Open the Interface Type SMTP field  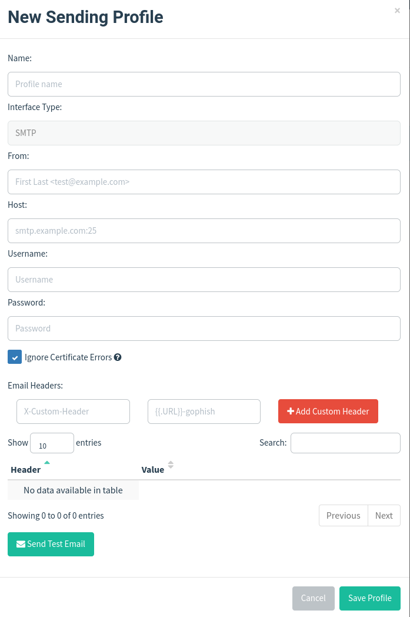(x=204, y=133)
